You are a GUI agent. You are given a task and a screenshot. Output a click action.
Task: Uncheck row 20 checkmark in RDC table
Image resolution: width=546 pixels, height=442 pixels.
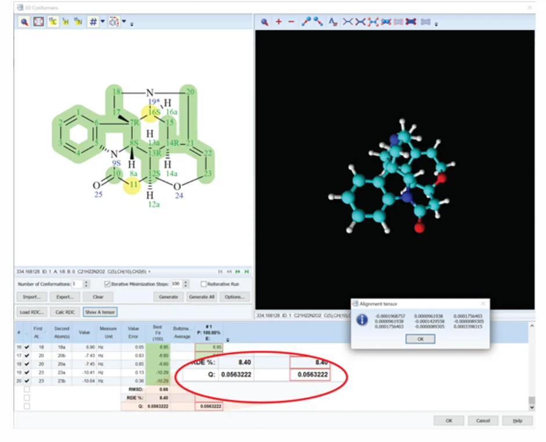(x=27, y=381)
